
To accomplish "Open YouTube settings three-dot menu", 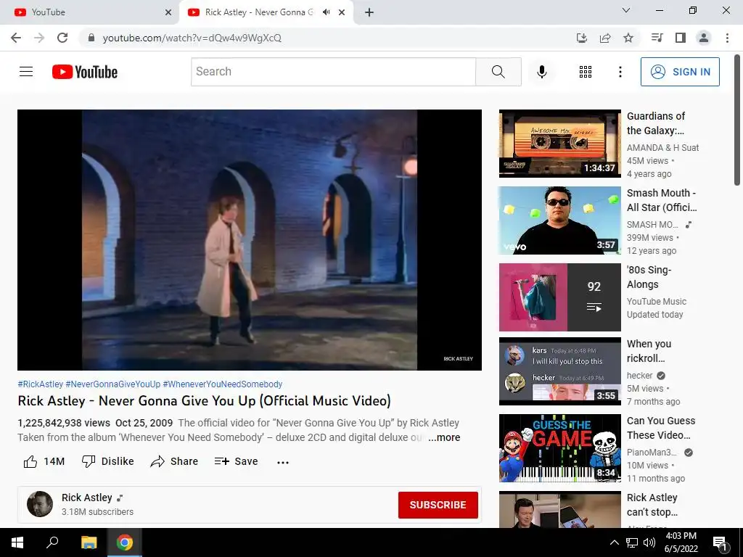I will [x=620, y=72].
